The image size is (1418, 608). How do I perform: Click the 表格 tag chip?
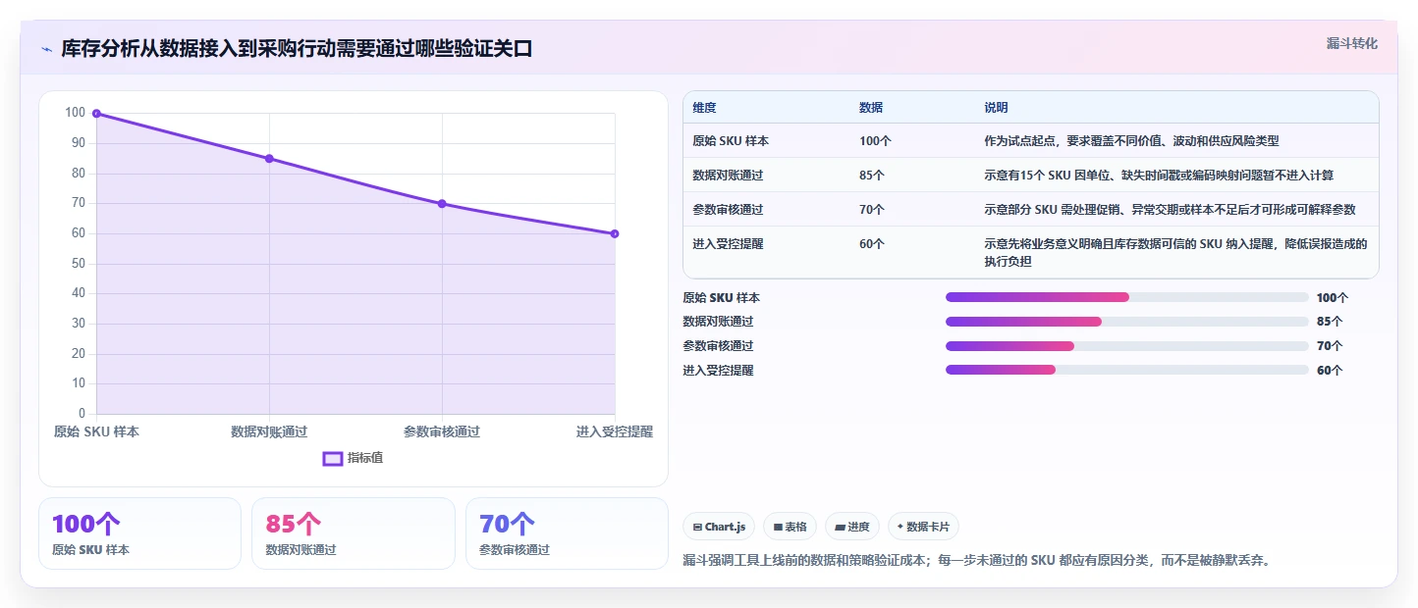(791, 527)
